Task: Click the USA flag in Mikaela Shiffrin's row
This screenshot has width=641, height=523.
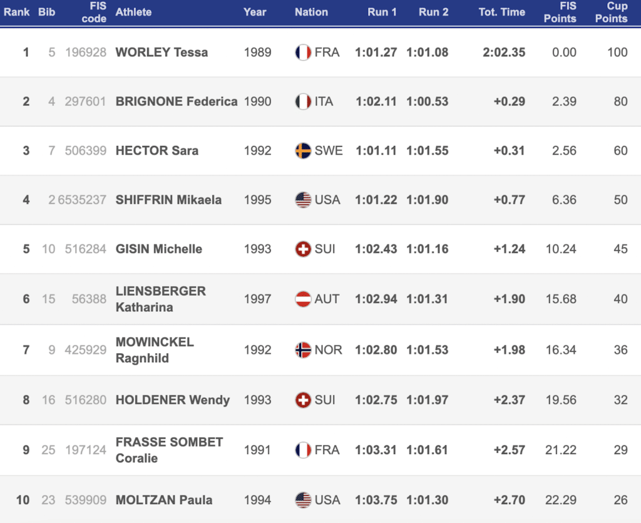Action: pyautogui.click(x=303, y=200)
